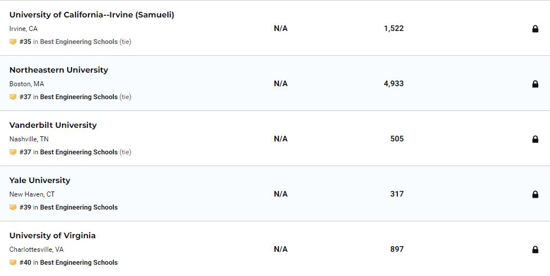Click the 4,933 enrollment number
Screen dimensions: 550x276
pyautogui.click(x=393, y=83)
